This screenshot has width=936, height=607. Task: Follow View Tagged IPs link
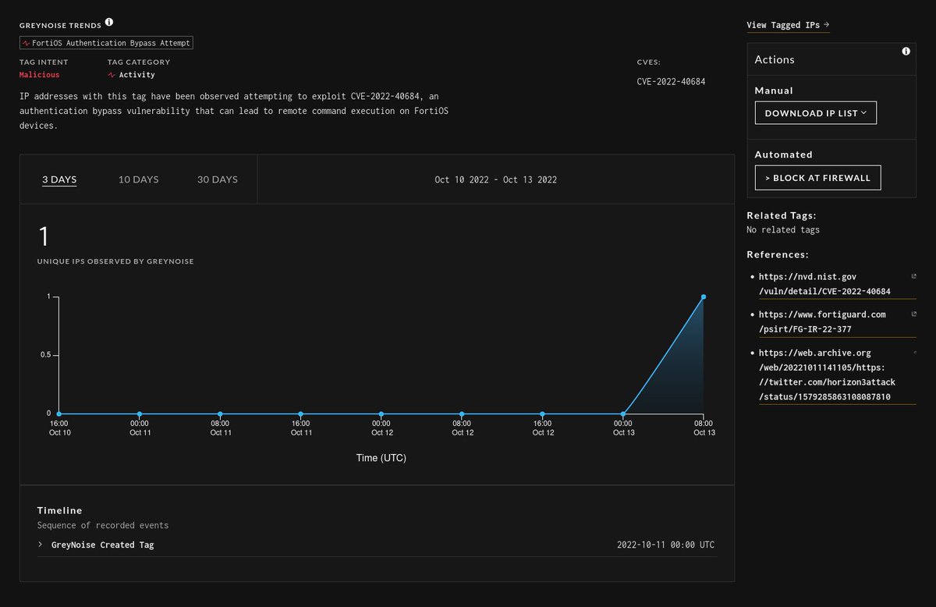point(788,25)
